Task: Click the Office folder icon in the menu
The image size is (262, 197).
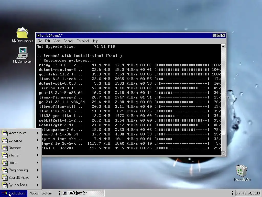Action: [5, 163]
